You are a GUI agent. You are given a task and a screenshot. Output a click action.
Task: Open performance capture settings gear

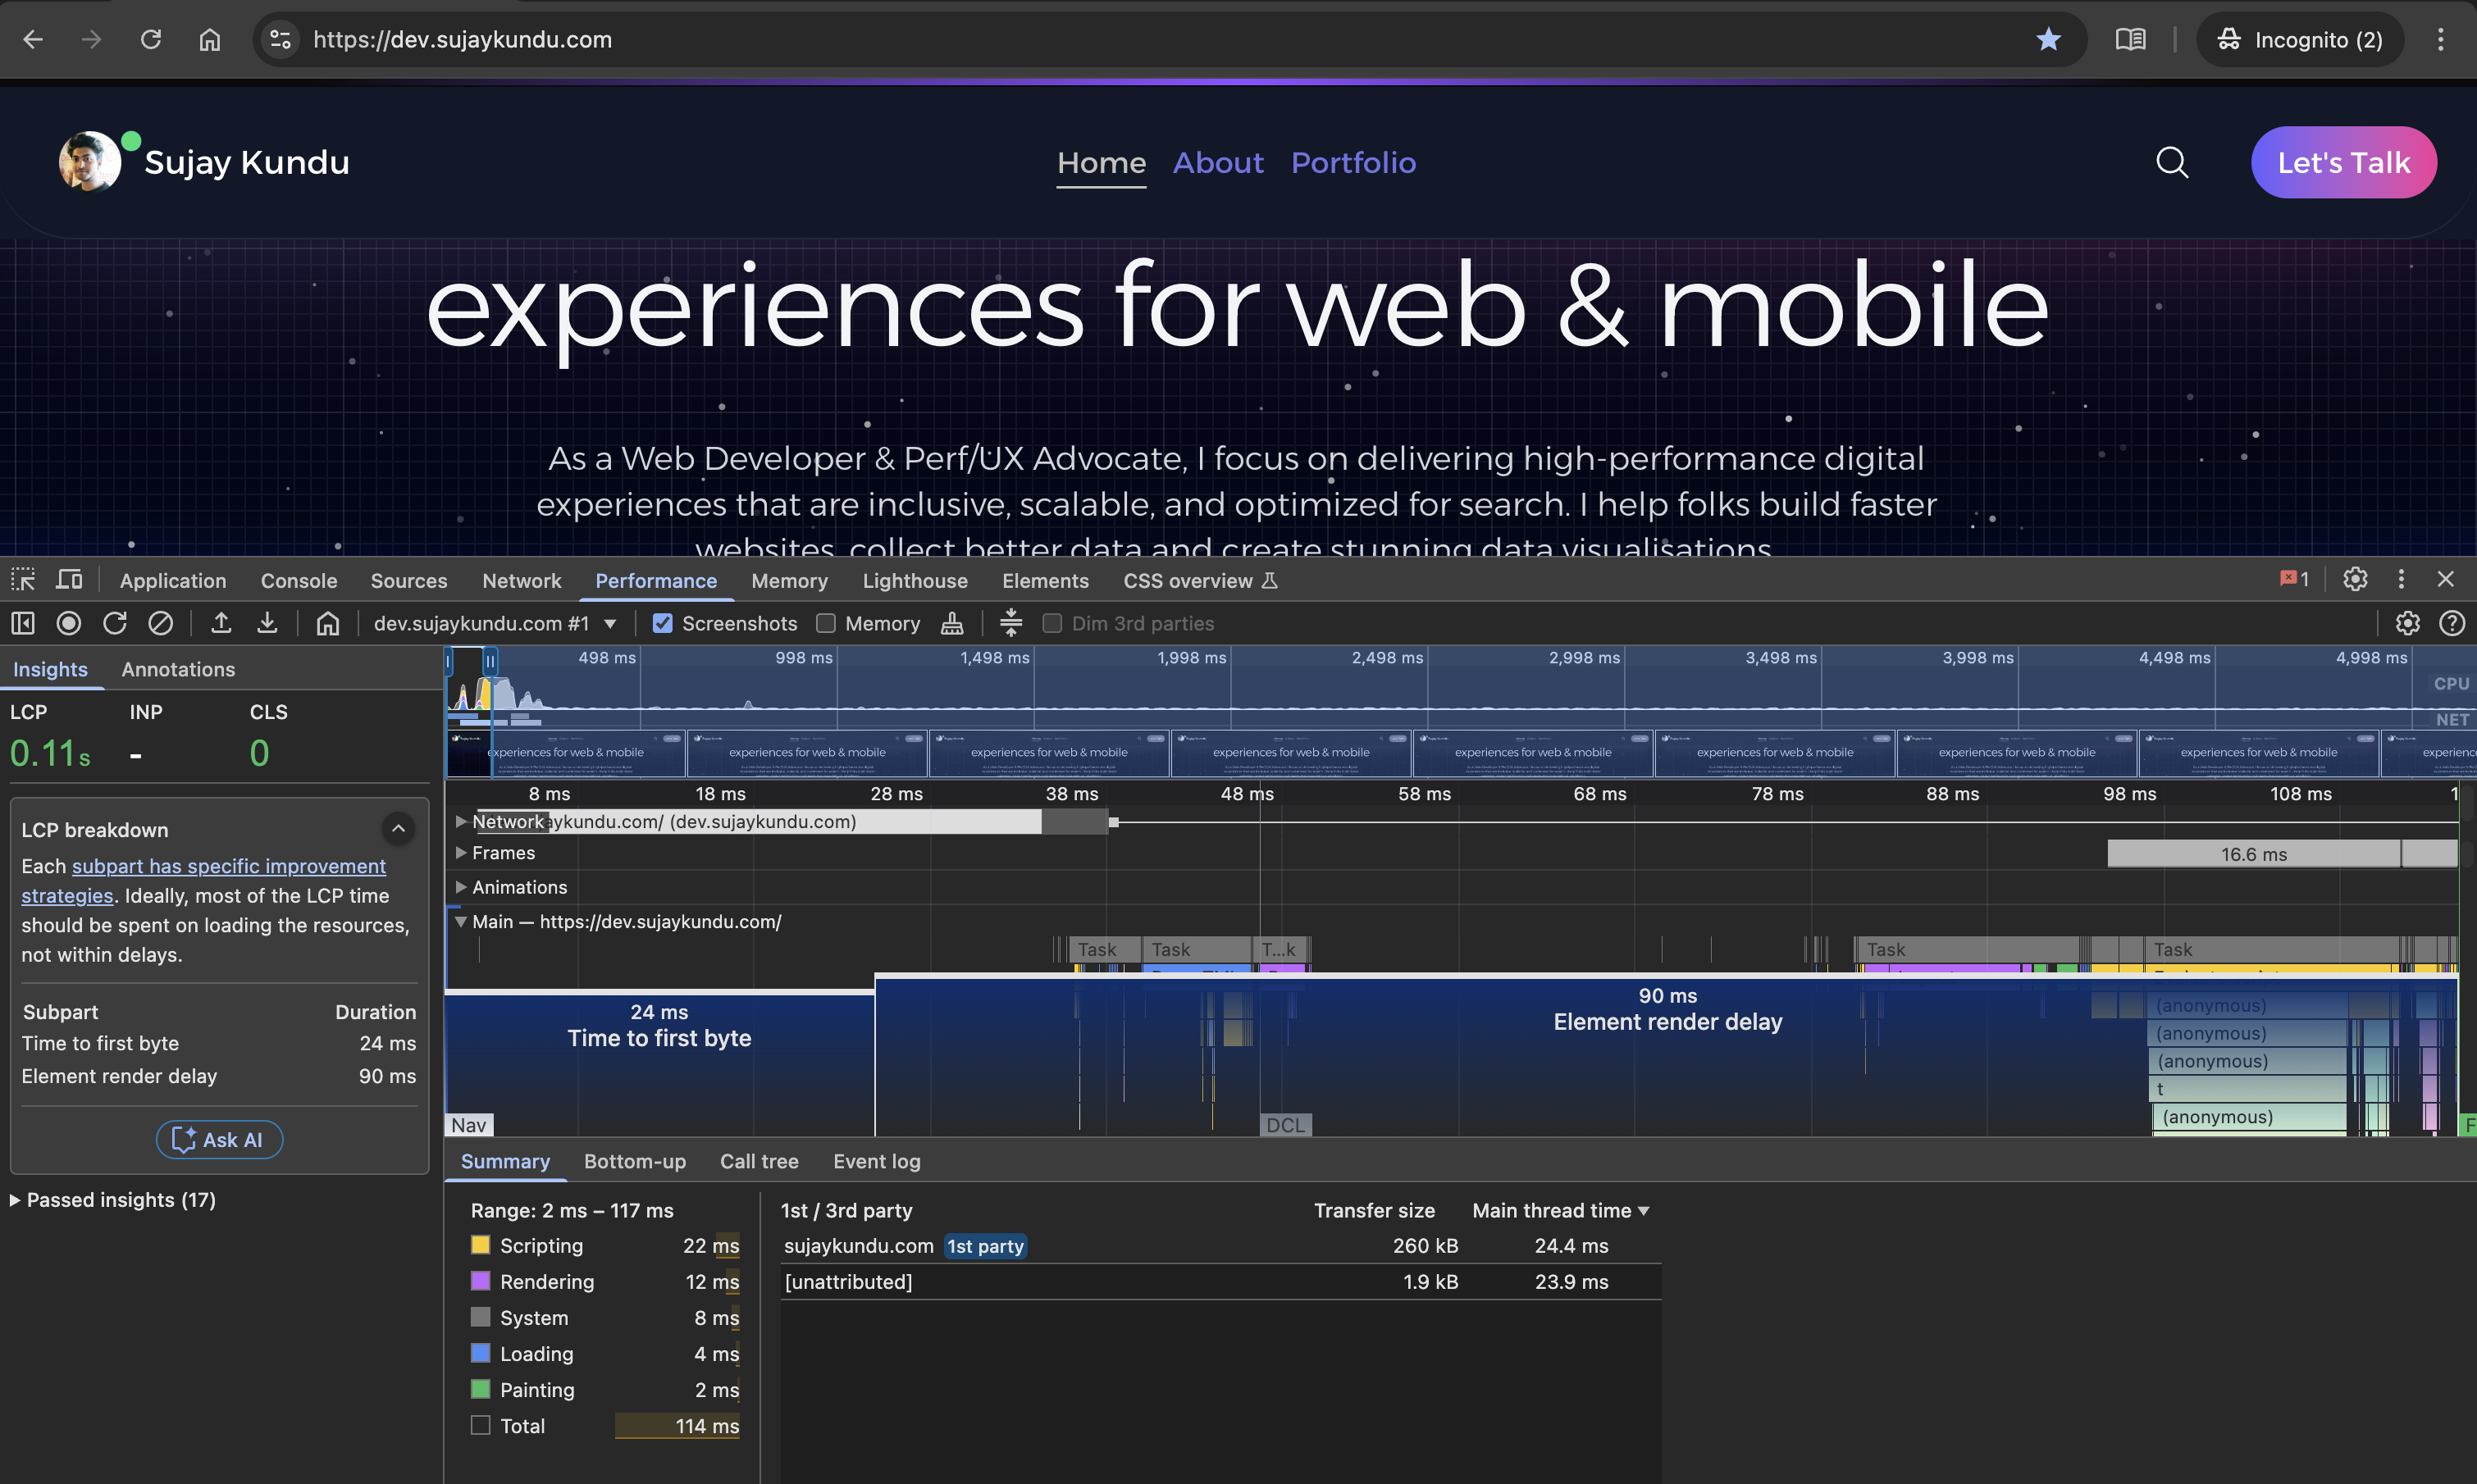click(x=2407, y=623)
